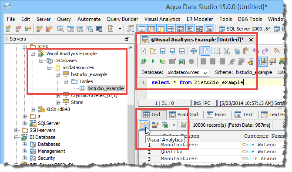Open the Automate menu
Image resolution: width=292 pixels, height=172 pixels.
[89, 19]
